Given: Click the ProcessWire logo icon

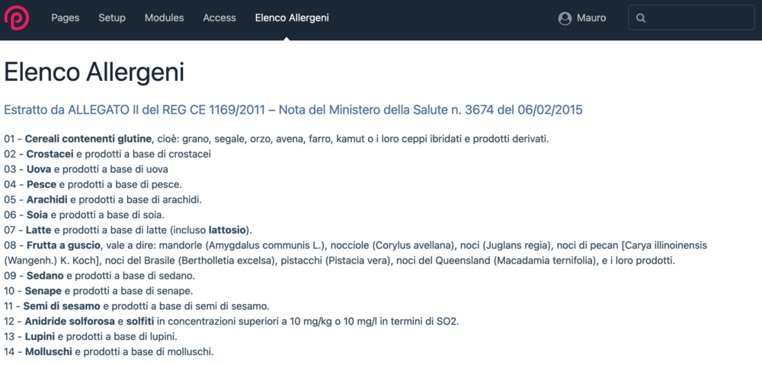Looking at the screenshot, I should click(17, 18).
